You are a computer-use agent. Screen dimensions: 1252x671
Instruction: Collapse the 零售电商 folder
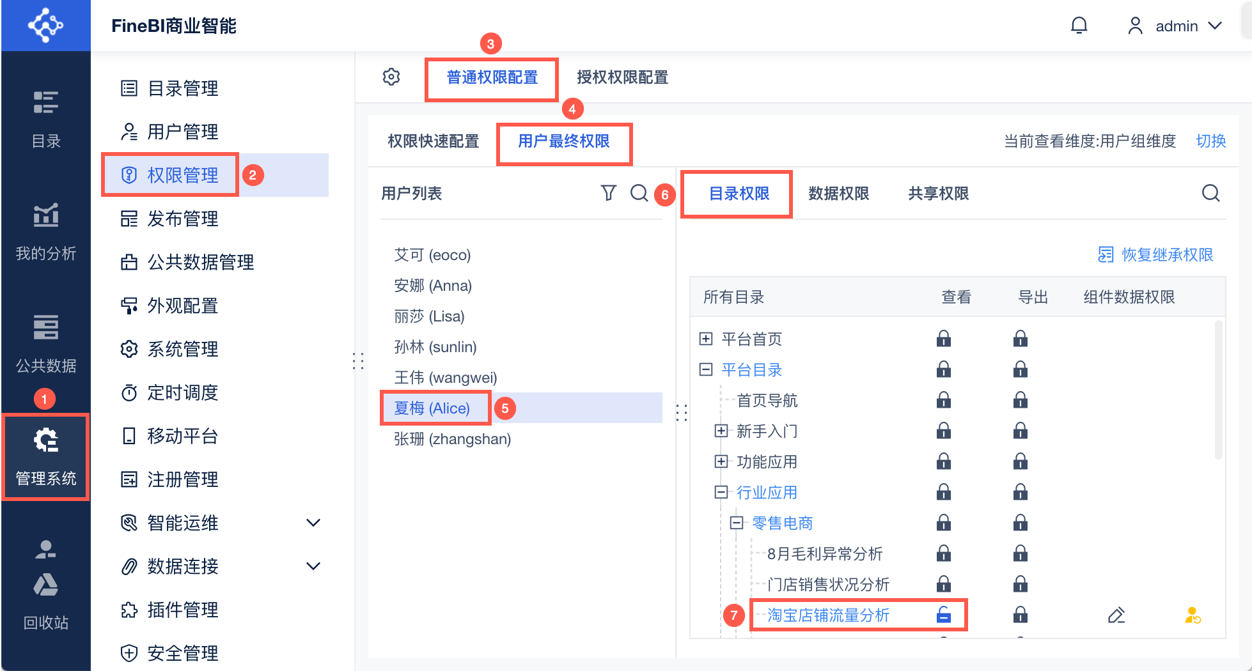(x=737, y=523)
